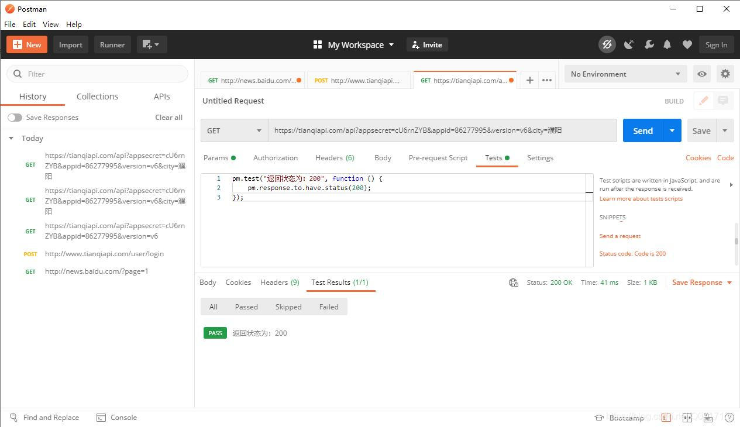
Task: Switch to the response Cookies tab
Action: [x=238, y=283]
